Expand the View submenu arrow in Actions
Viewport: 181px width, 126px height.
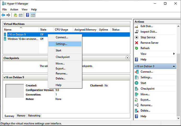click(x=174, y=54)
